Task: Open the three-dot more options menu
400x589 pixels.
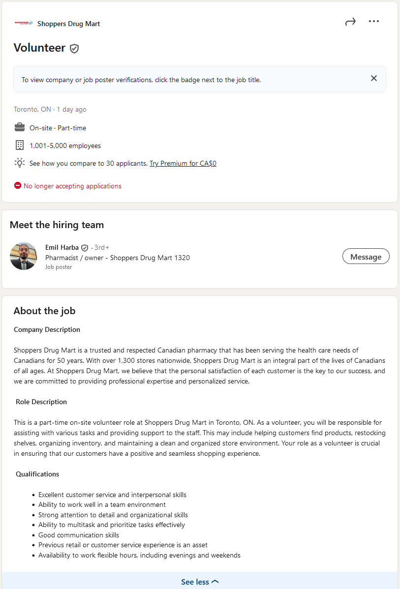Action: pyautogui.click(x=374, y=22)
